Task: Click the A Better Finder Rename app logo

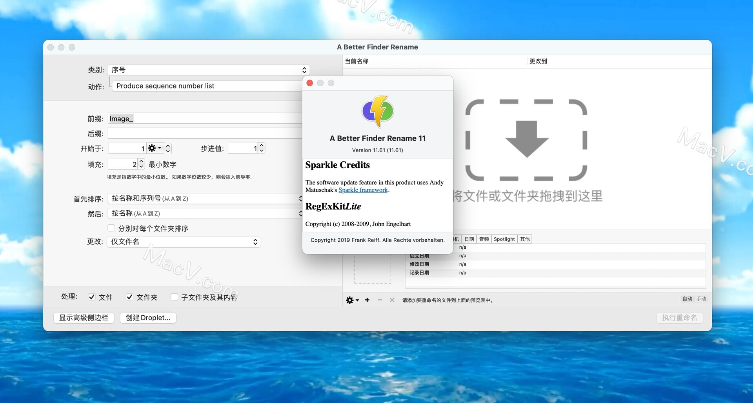Action: click(x=378, y=112)
